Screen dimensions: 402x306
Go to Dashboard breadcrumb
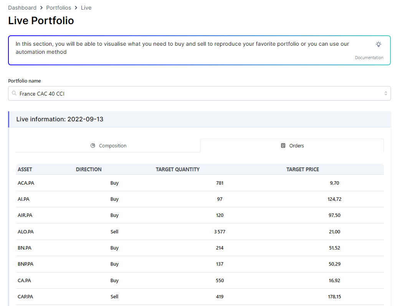click(22, 8)
